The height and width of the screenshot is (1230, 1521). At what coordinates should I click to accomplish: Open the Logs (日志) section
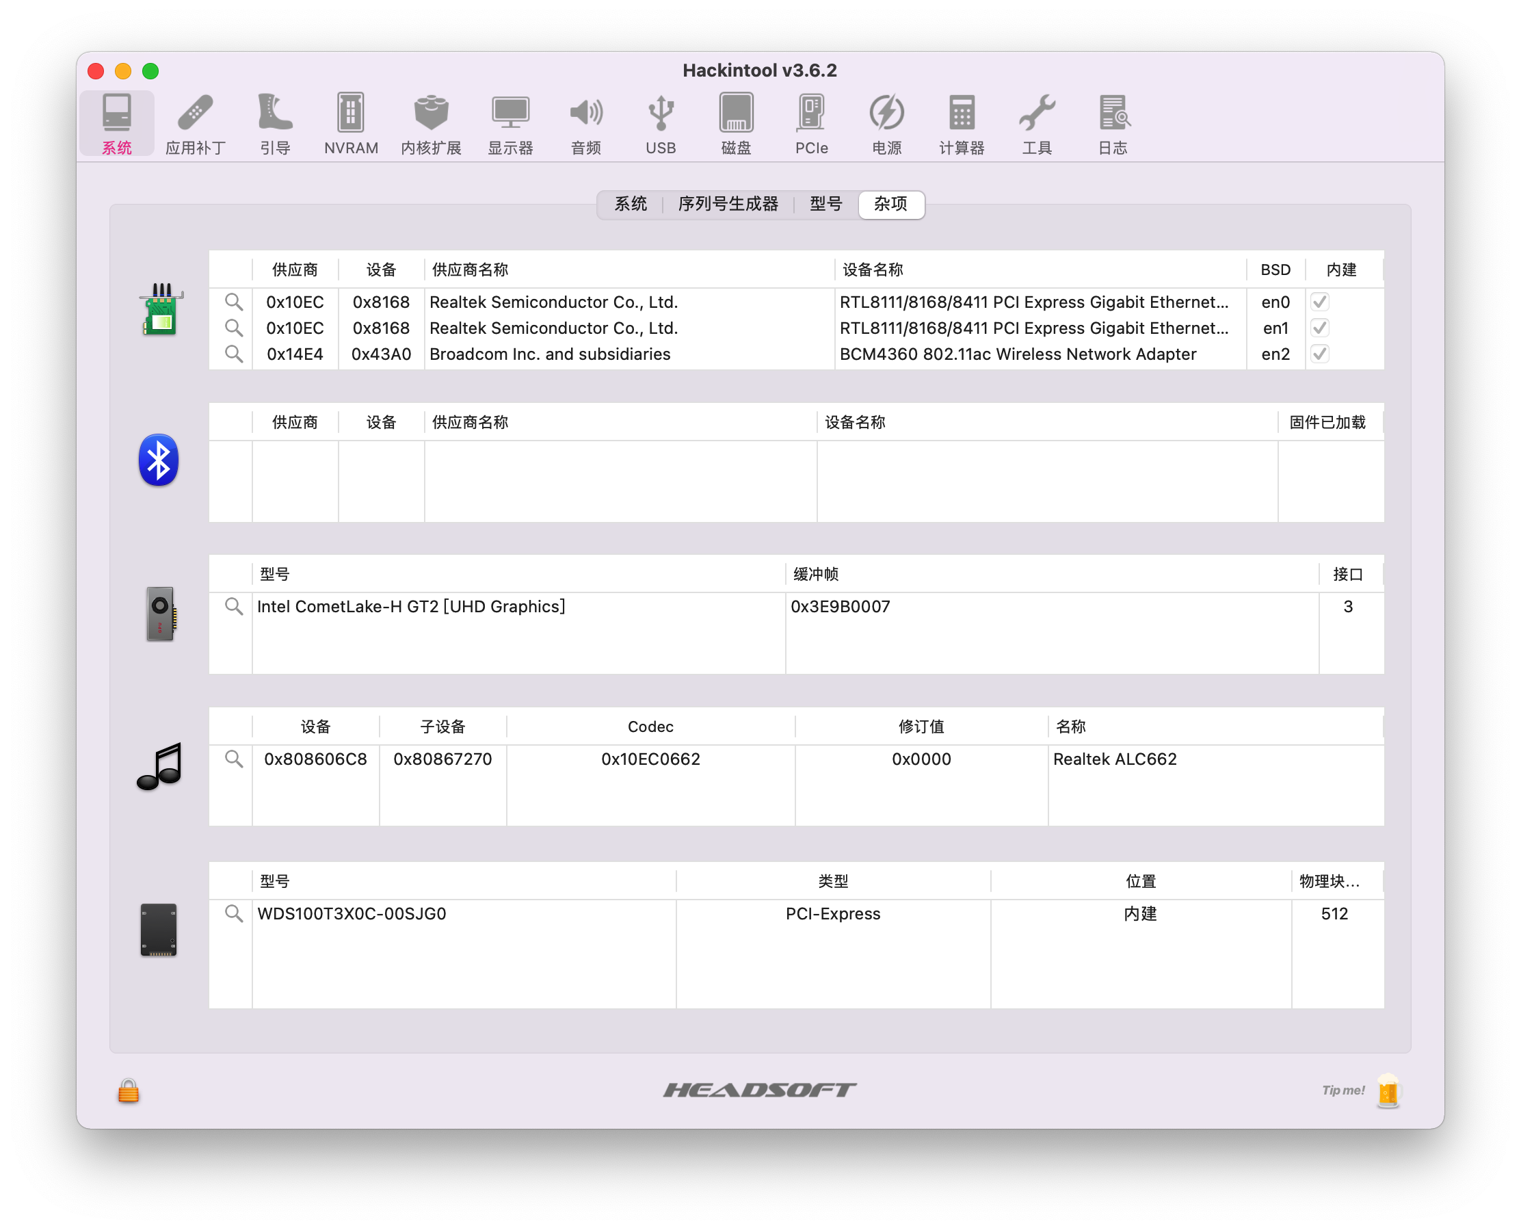[x=1112, y=124]
